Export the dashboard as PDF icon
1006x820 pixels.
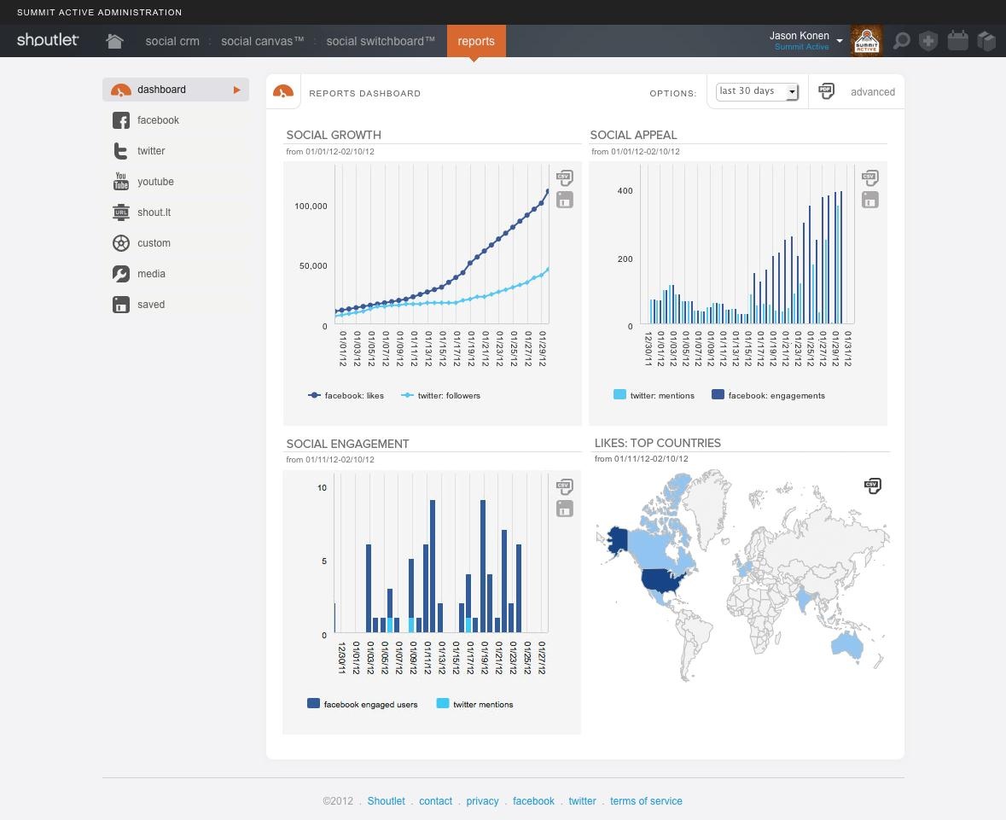pyautogui.click(x=826, y=91)
